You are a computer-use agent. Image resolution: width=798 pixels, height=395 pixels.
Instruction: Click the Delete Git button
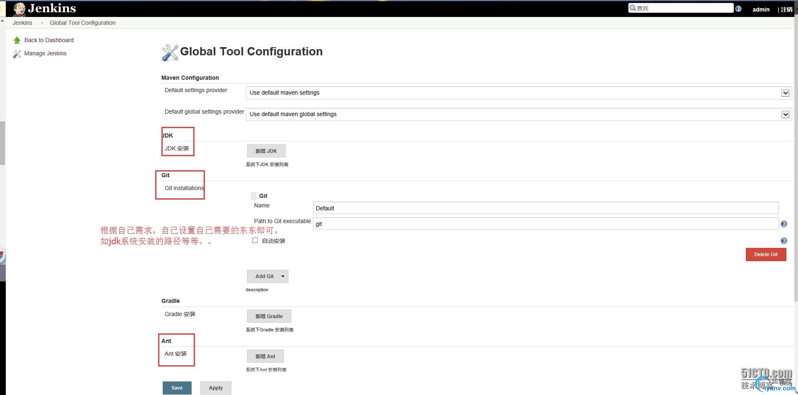click(766, 255)
